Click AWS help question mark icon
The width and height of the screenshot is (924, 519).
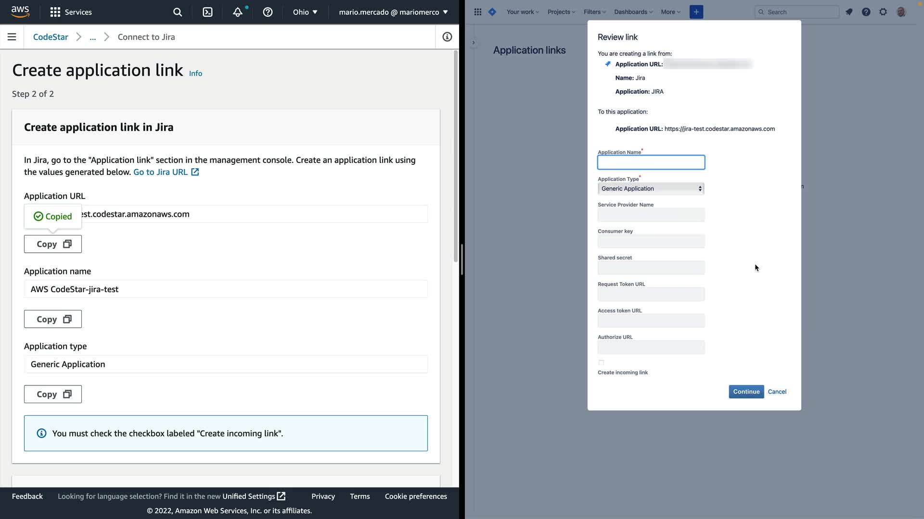[268, 12]
